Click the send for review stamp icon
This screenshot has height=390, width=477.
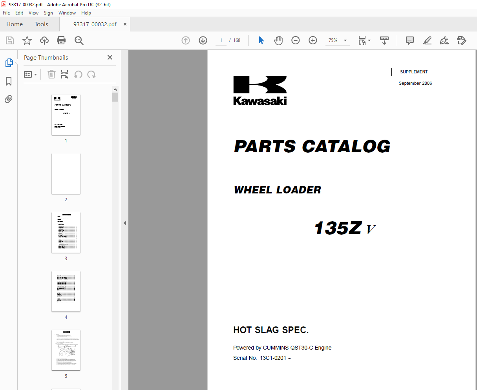(462, 40)
